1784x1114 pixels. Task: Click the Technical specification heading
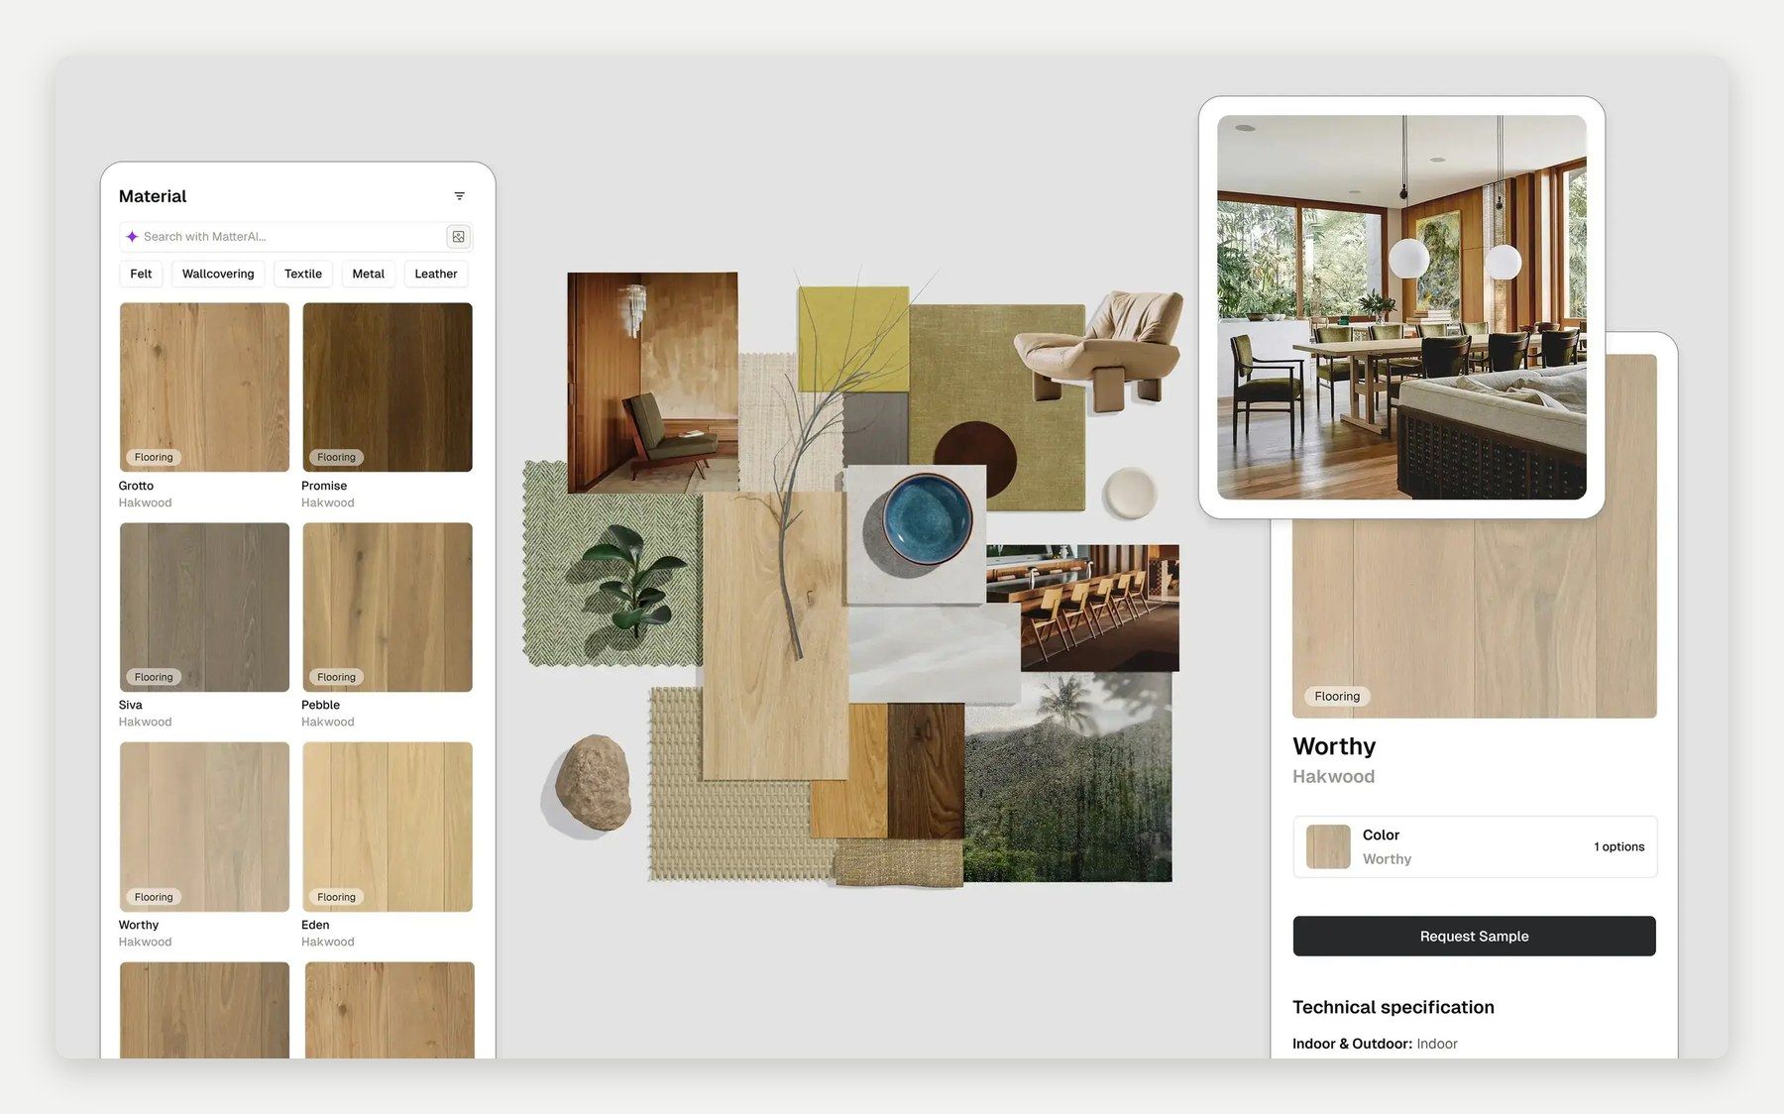coord(1394,1007)
